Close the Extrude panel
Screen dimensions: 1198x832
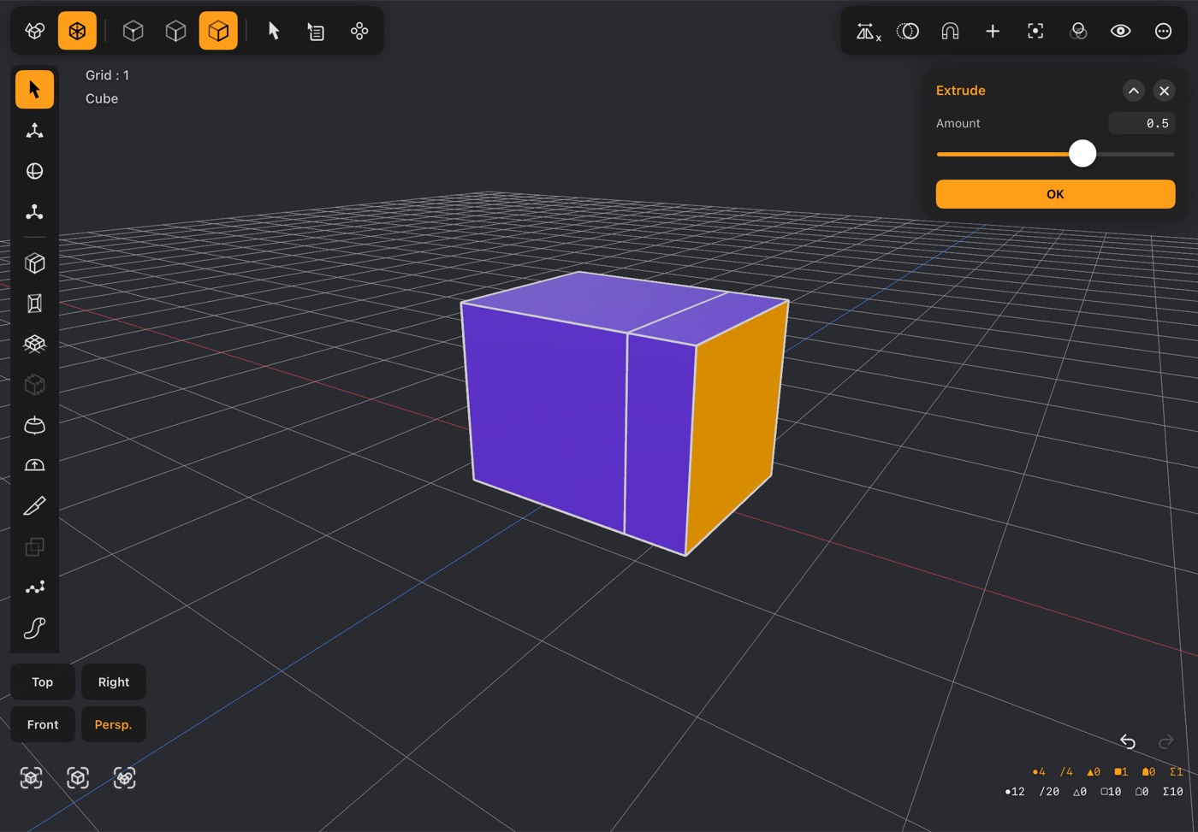[x=1164, y=91]
